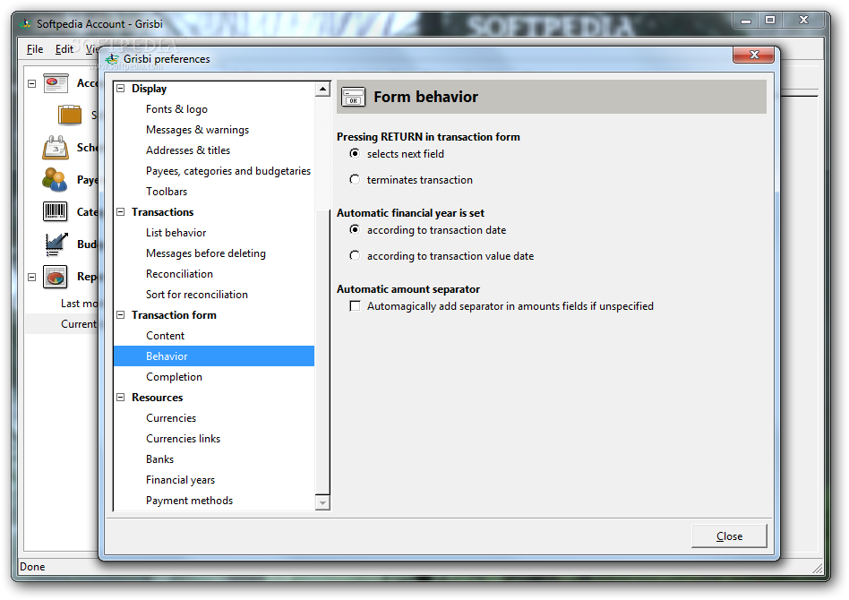Image resolution: width=849 pixels, height=600 pixels.
Task: Minimize the Grisbi main window
Action: click(746, 21)
